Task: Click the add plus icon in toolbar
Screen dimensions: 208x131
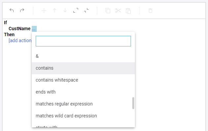Action: (x=44, y=11)
